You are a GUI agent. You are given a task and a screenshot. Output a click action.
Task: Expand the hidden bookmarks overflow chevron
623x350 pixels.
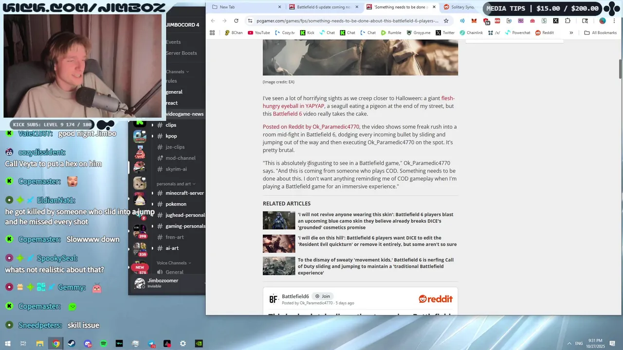571,33
